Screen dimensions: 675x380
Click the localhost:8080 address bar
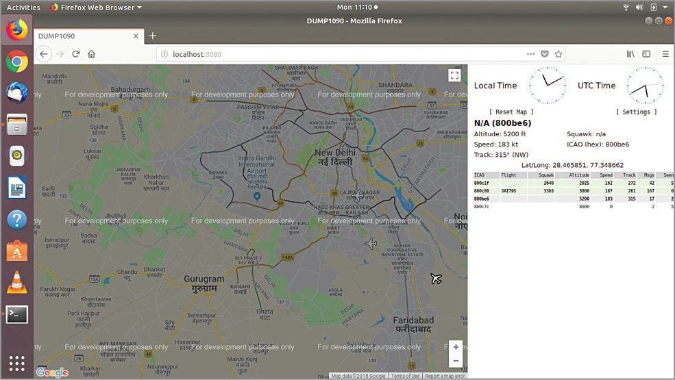pyautogui.click(x=343, y=54)
